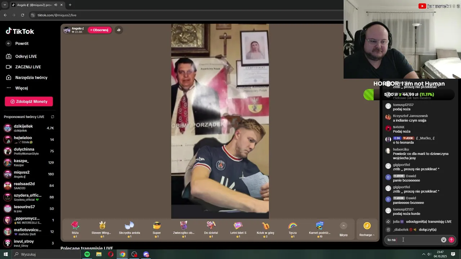Screen dimensions: 461x259
Task: Open the Windows notification center
Action: coord(453,254)
